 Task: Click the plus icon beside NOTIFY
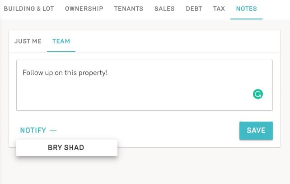pos(53,131)
